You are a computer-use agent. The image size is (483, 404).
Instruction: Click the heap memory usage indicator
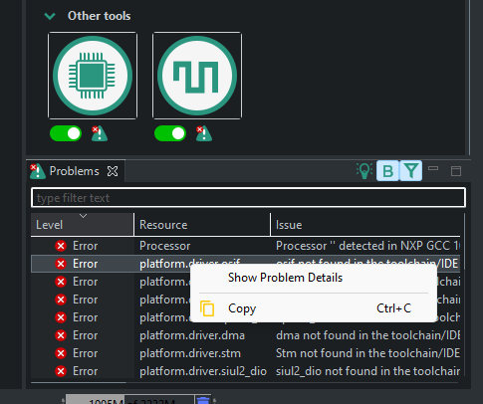tap(129, 400)
